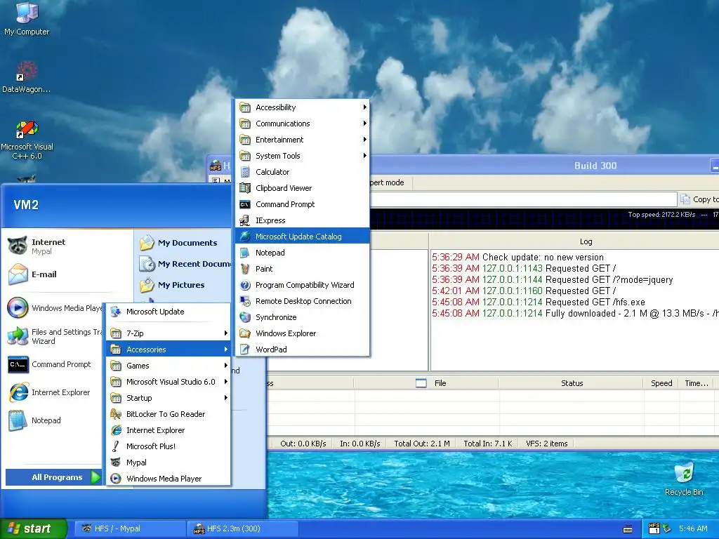Image resolution: width=719 pixels, height=539 pixels.
Task: Click the All Programs button
Action: pyautogui.click(x=54, y=477)
